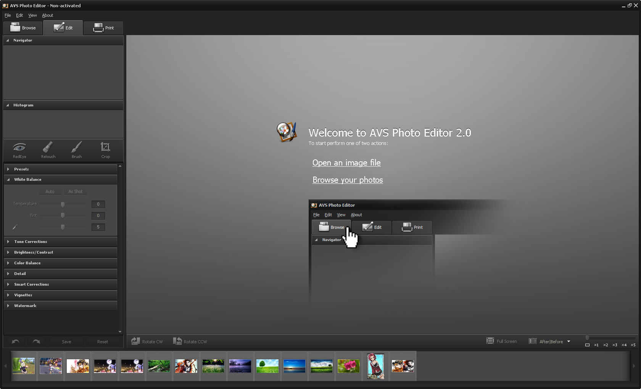Adjust the Temperature slider
Viewport: 641px width, 389px height.
point(63,204)
